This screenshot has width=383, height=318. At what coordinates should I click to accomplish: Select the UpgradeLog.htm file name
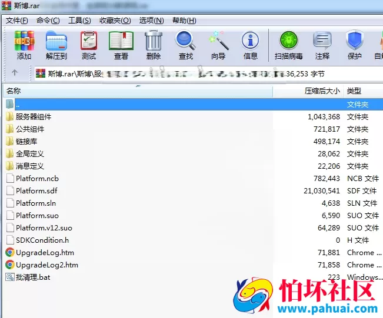tap(45, 253)
